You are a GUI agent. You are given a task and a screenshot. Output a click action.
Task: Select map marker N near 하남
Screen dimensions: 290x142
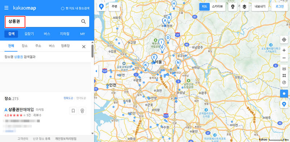pyautogui.click(x=178, y=64)
